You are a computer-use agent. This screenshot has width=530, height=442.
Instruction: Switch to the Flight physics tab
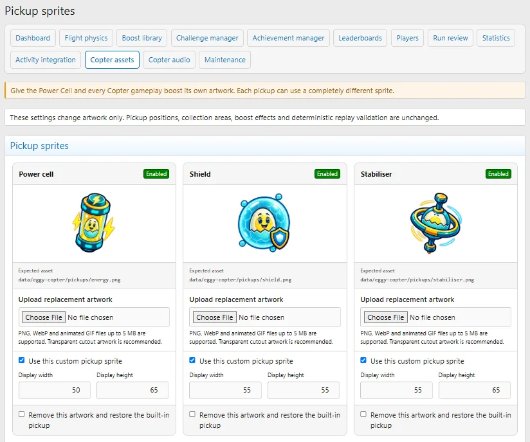86,38
